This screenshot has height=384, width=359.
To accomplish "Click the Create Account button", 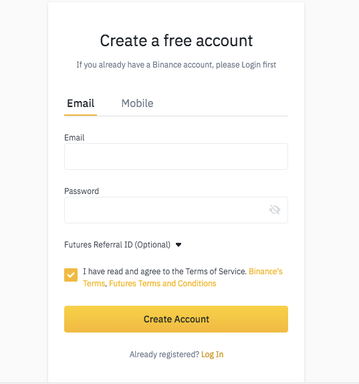I will click(176, 319).
